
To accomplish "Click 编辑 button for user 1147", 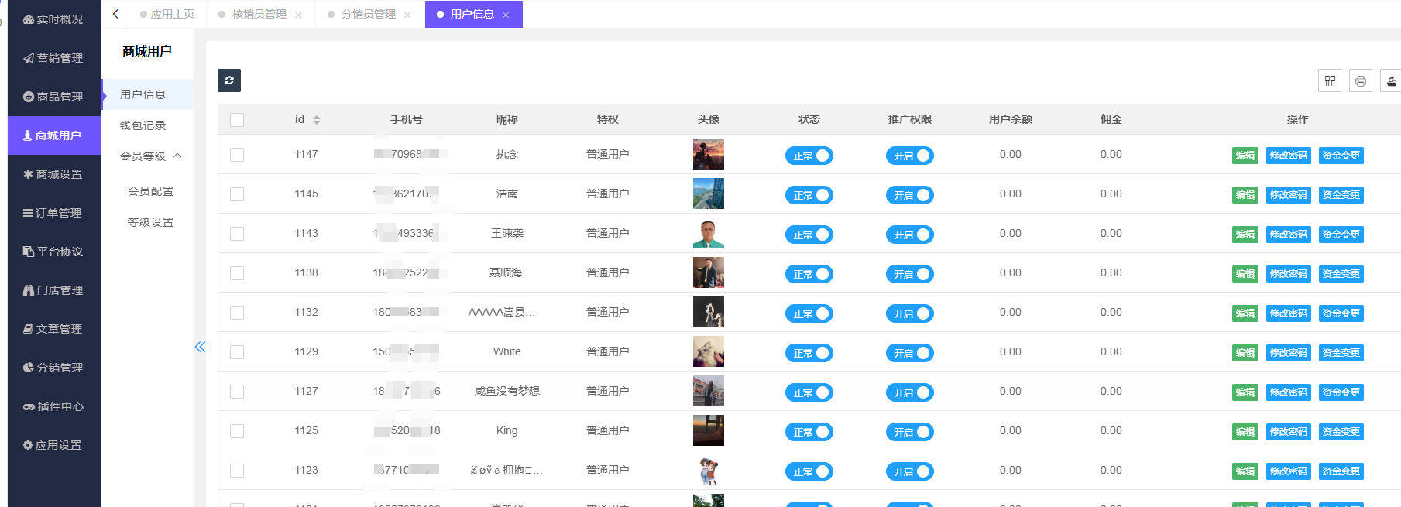I will point(1245,156).
